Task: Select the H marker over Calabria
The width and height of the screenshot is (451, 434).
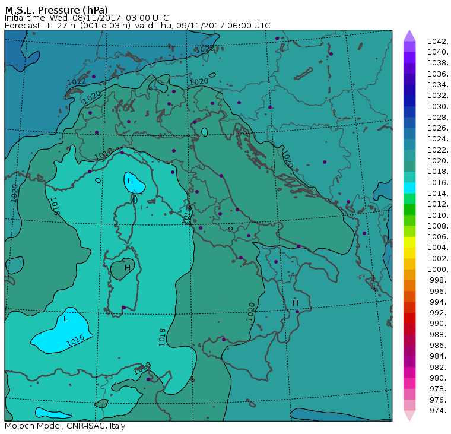Action: [296, 303]
